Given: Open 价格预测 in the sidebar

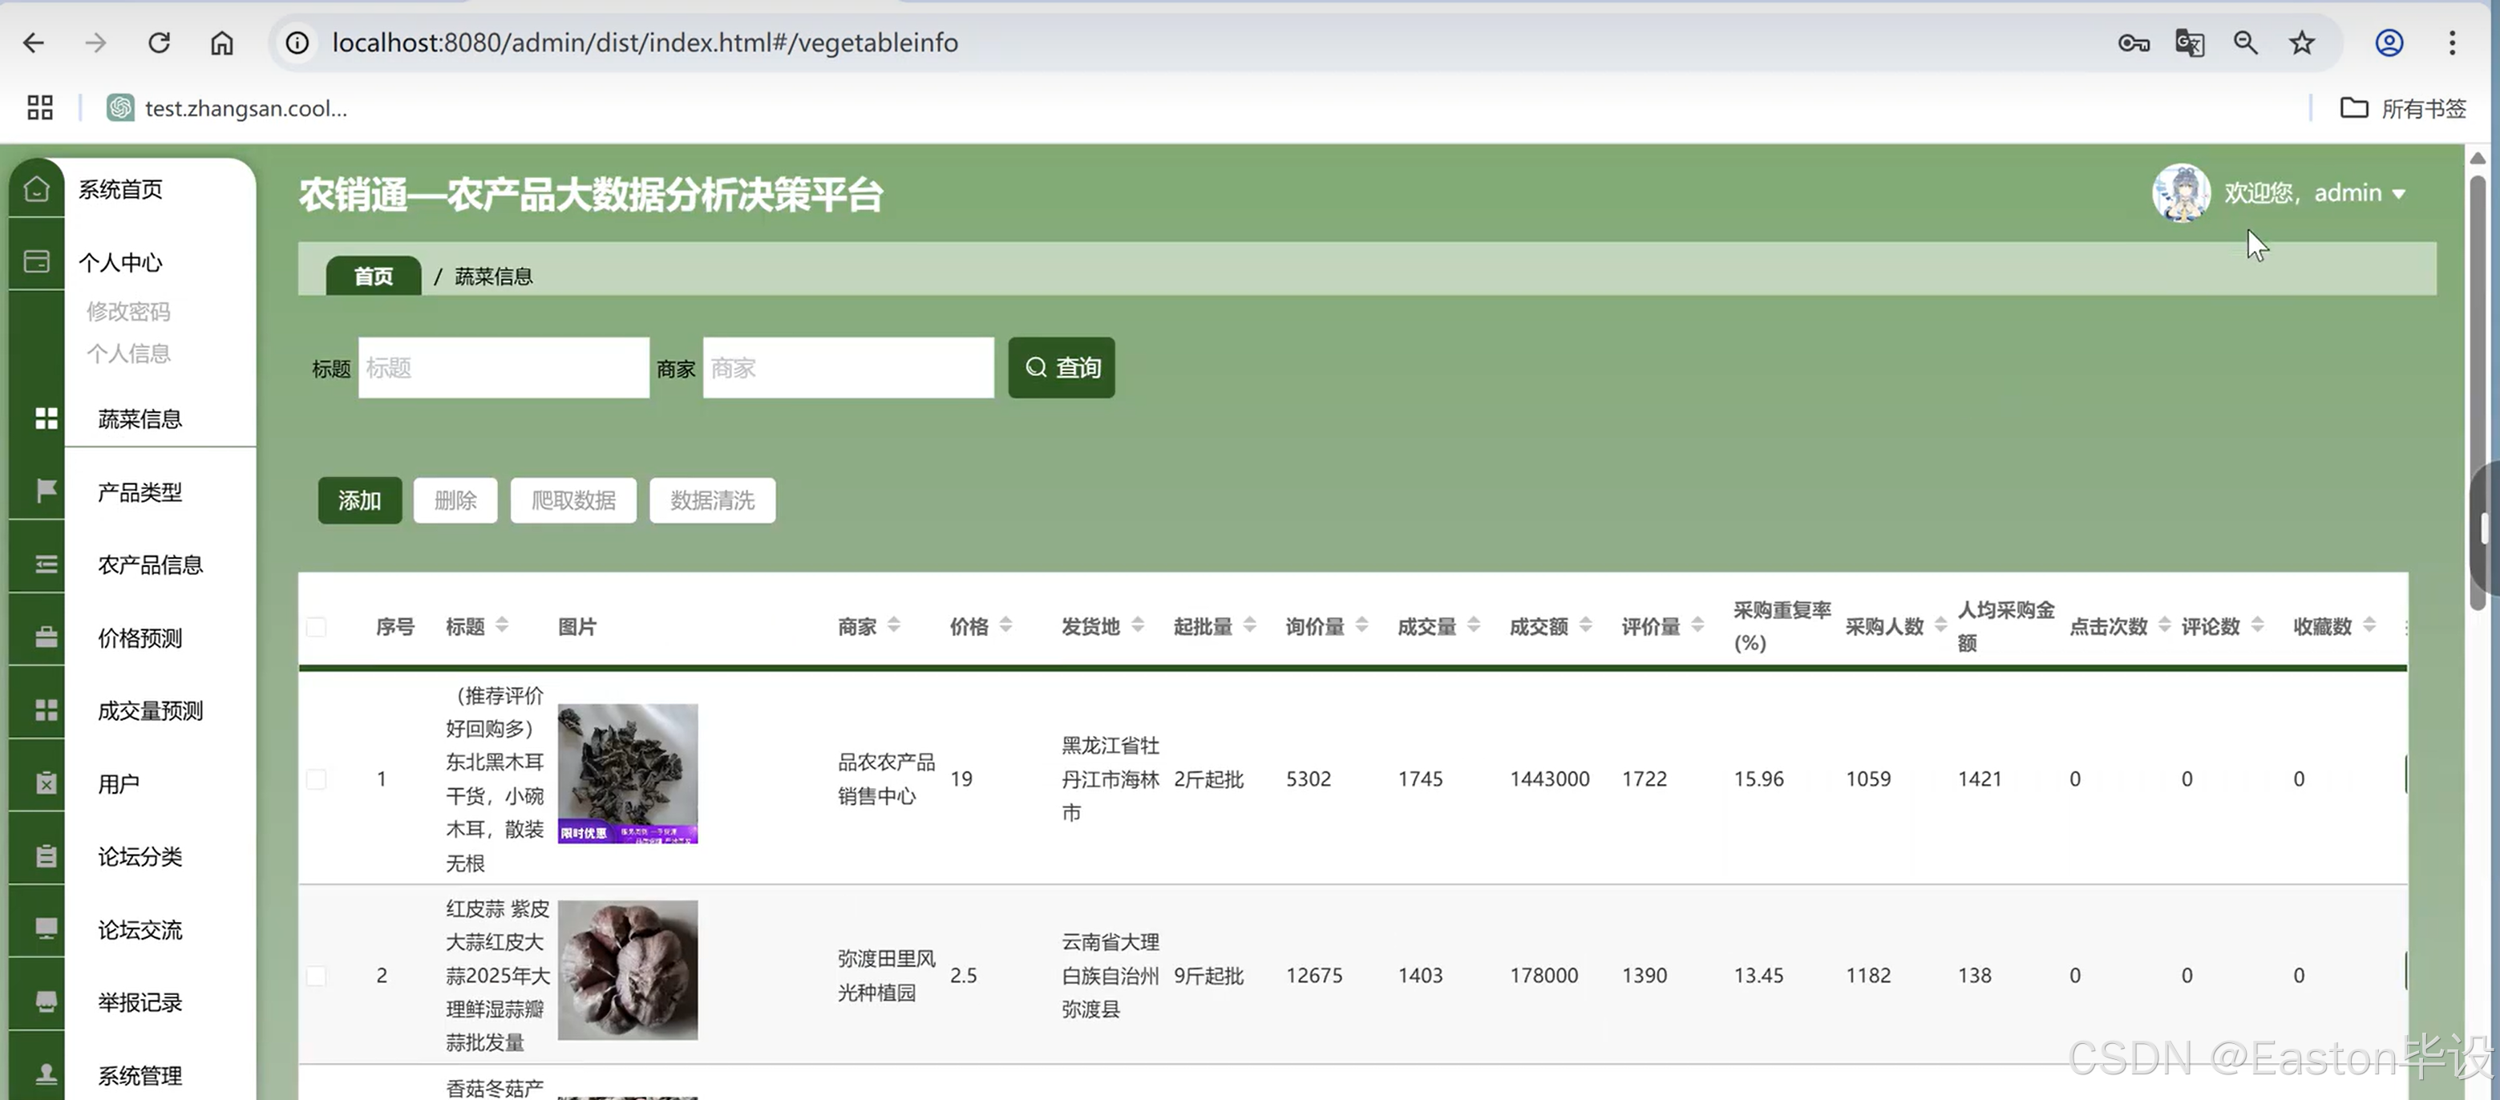Looking at the screenshot, I should pyautogui.click(x=140, y=637).
